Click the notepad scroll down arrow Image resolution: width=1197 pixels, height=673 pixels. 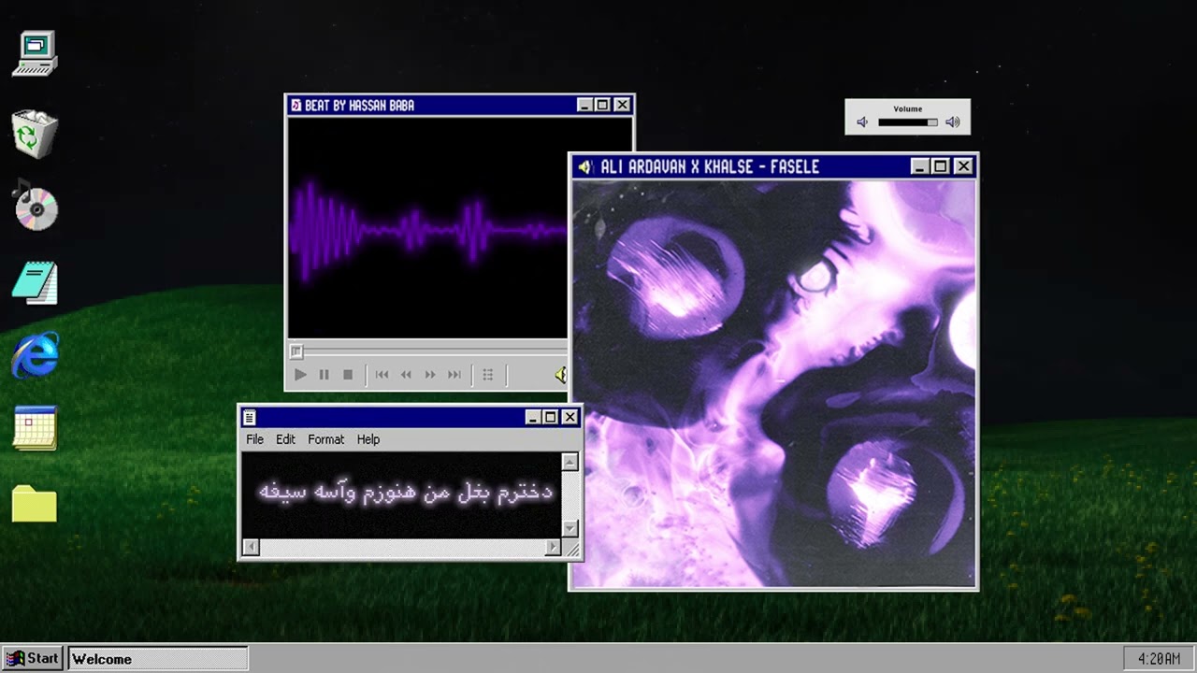tap(570, 529)
